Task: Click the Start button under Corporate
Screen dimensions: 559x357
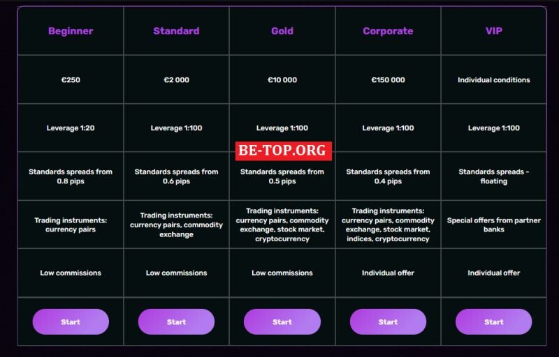Action: (x=388, y=322)
